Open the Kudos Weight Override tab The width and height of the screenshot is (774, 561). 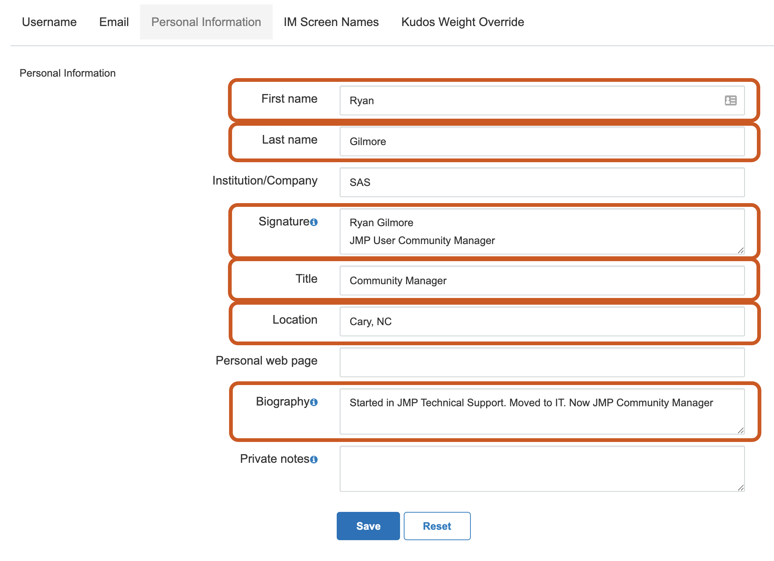click(462, 22)
